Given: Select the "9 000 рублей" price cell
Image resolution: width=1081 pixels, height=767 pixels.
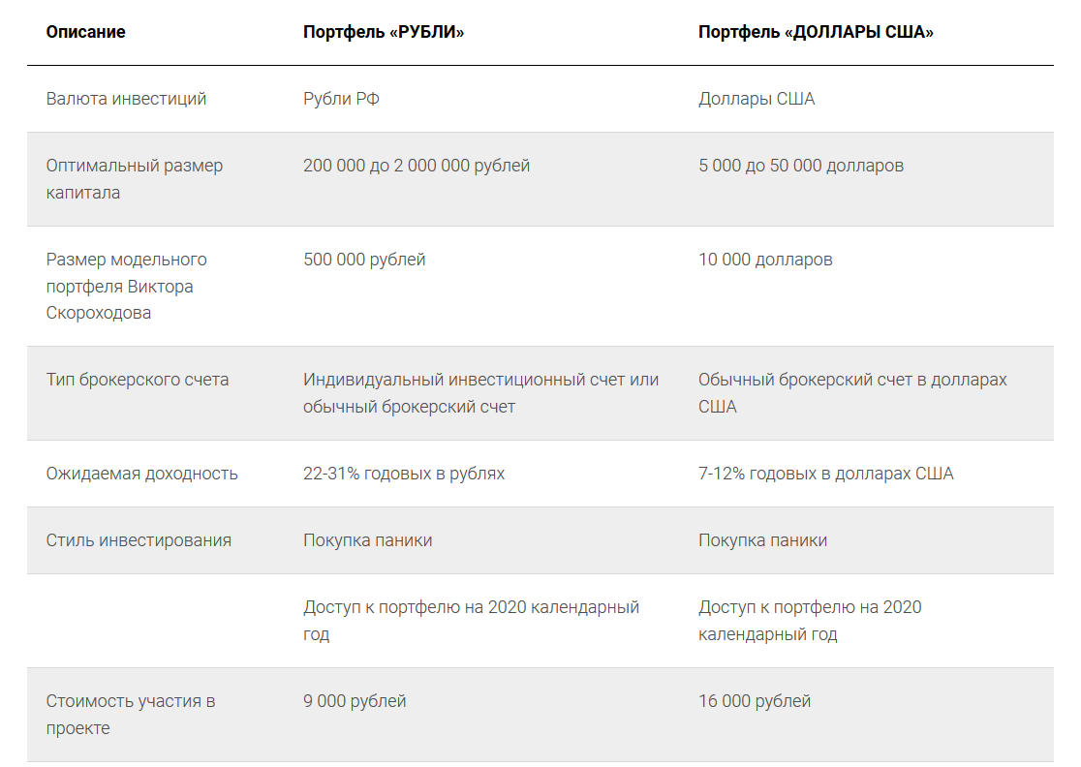Looking at the screenshot, I should (x=355, y=701).
